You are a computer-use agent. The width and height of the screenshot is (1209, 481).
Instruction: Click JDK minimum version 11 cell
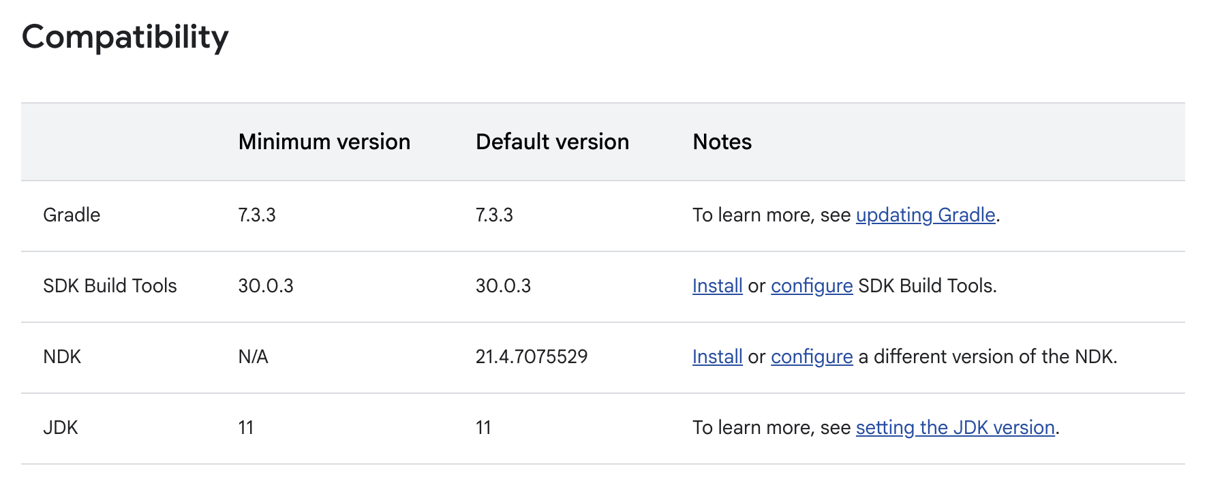pyautogui.click(x=246, y=428)
